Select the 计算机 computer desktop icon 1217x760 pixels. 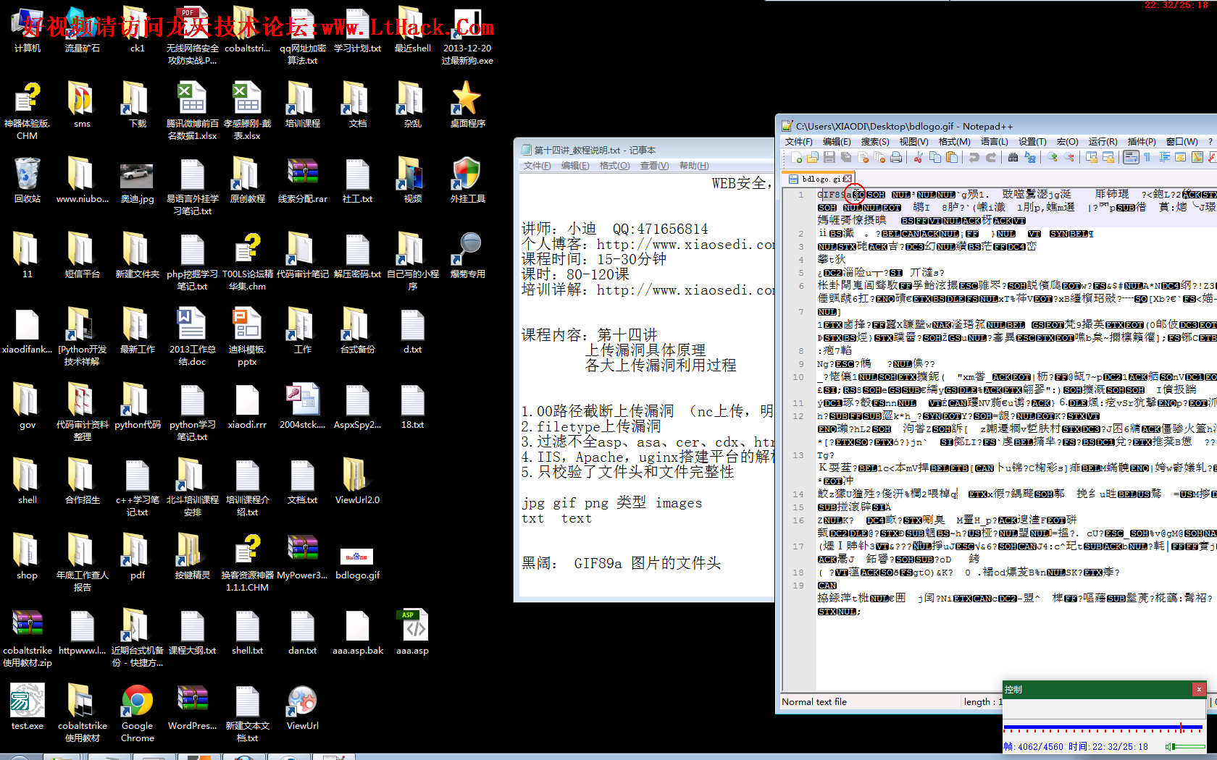[28, 30]
